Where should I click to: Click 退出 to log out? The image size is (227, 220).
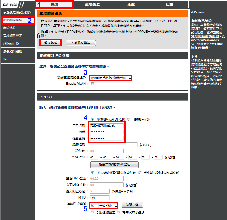(6, 59)
